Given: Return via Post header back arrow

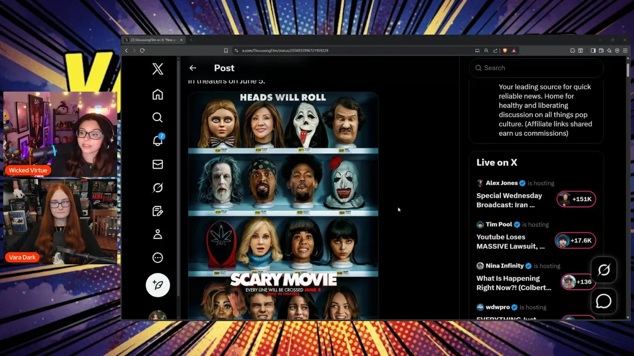Looking at the screenshot, I should (193, 68).
